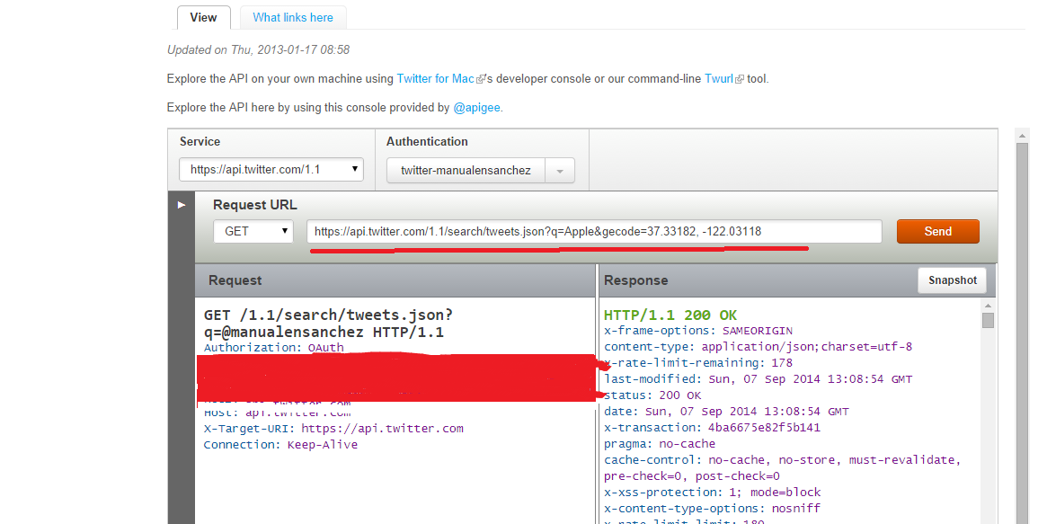Click the page scrollbar up arrow
This screenshot has width=1047, height=524.
pyautogui.click(x=1023, y=136)
